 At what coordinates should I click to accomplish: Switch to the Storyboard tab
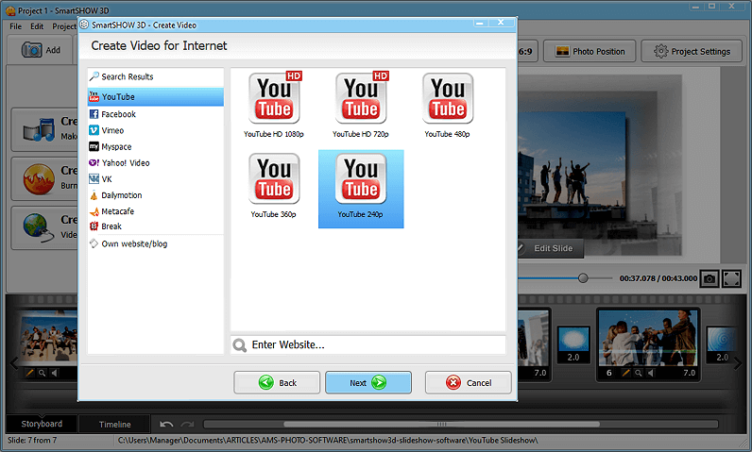pyautogui.click(x=42, y=424)
